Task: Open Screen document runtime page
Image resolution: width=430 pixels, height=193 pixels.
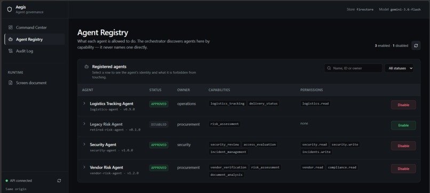Action: 35,83
